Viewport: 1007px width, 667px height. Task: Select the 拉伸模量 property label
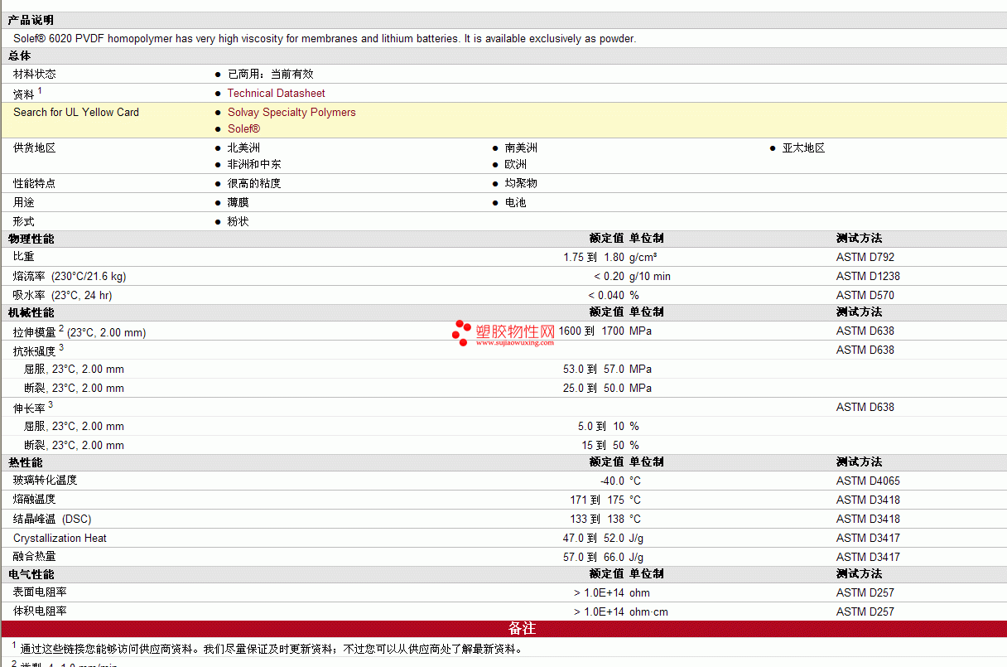coord(35,332)
